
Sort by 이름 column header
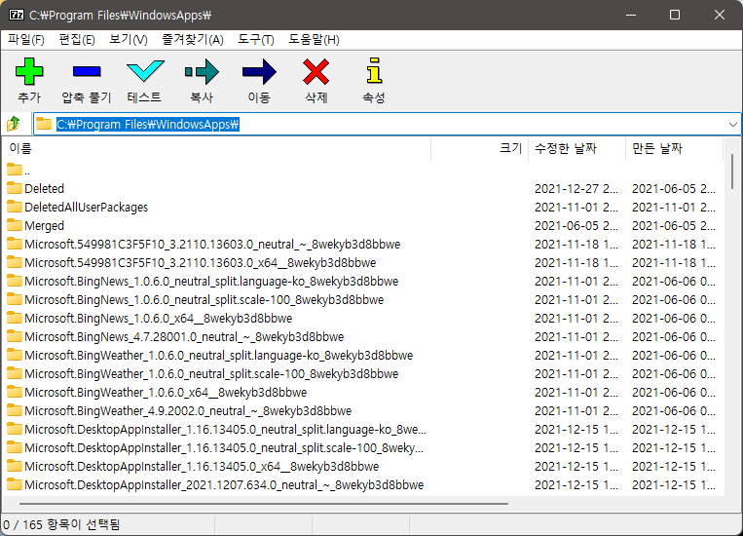[217, 148]
